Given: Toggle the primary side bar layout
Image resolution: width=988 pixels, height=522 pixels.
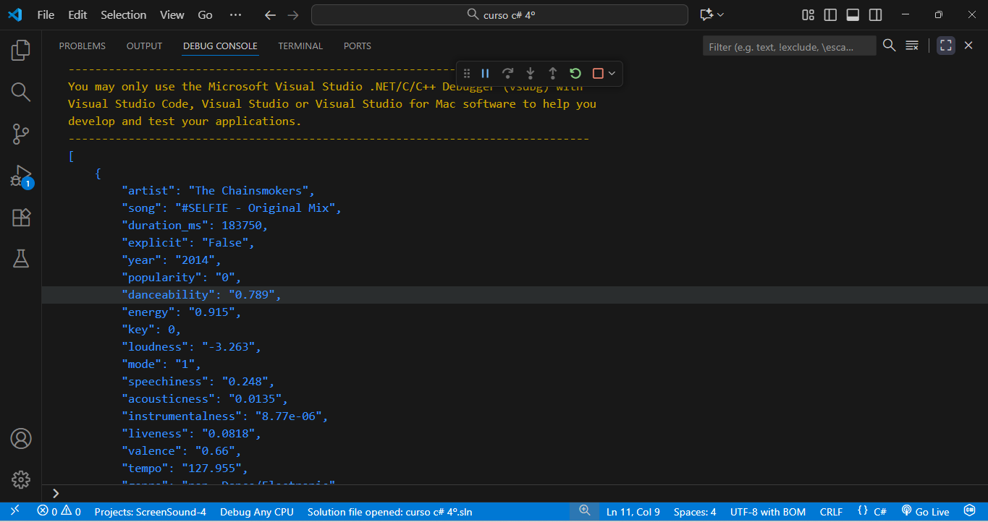Looking at the screenshot, I should click(x=831, y=14).
